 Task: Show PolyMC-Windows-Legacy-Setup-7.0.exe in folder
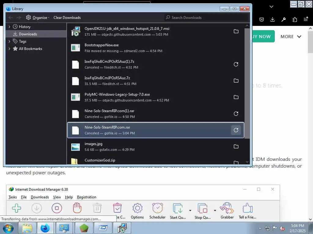(236, 97)
